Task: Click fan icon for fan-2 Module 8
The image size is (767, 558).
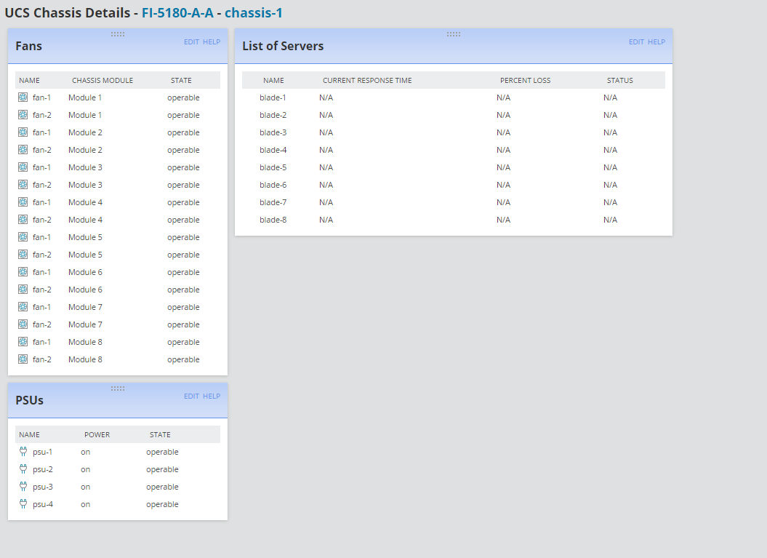Action: click(x=23, y=359)
